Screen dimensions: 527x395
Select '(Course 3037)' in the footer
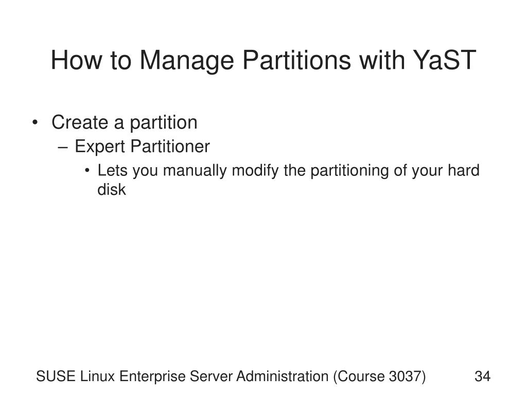coord(379,376)
